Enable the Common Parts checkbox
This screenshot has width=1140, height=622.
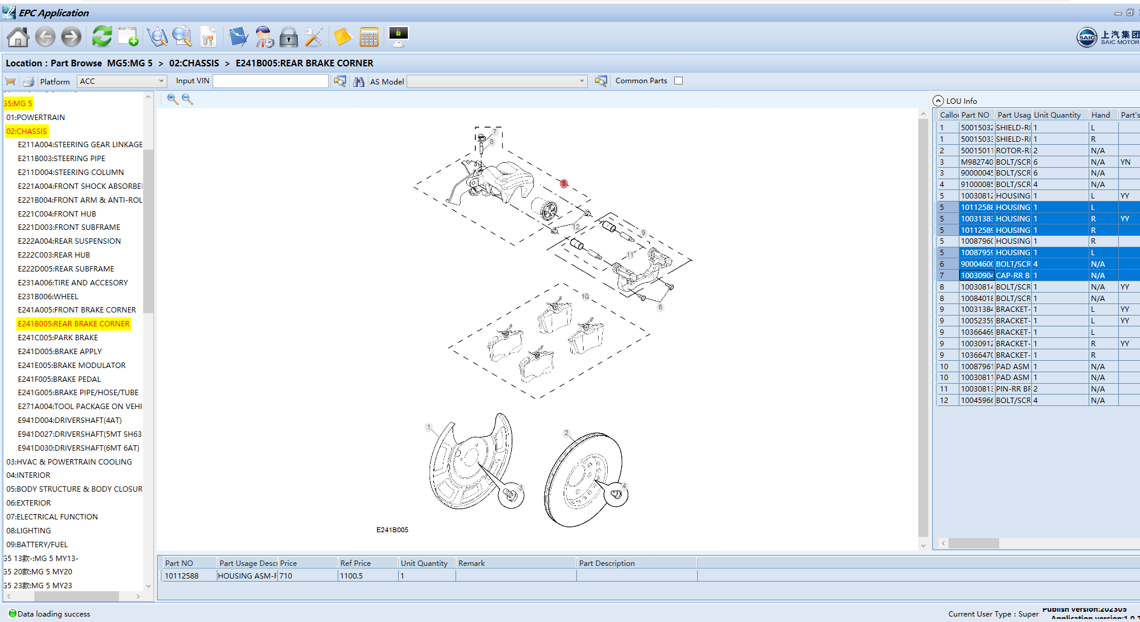(x=678, y=81)
